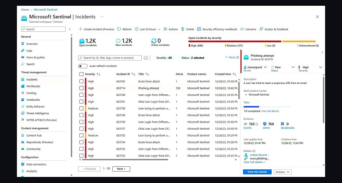This screenshot has height=183, width=342.
Task: Click the Data connectors grid icon
Action: [x=23, y=164]
